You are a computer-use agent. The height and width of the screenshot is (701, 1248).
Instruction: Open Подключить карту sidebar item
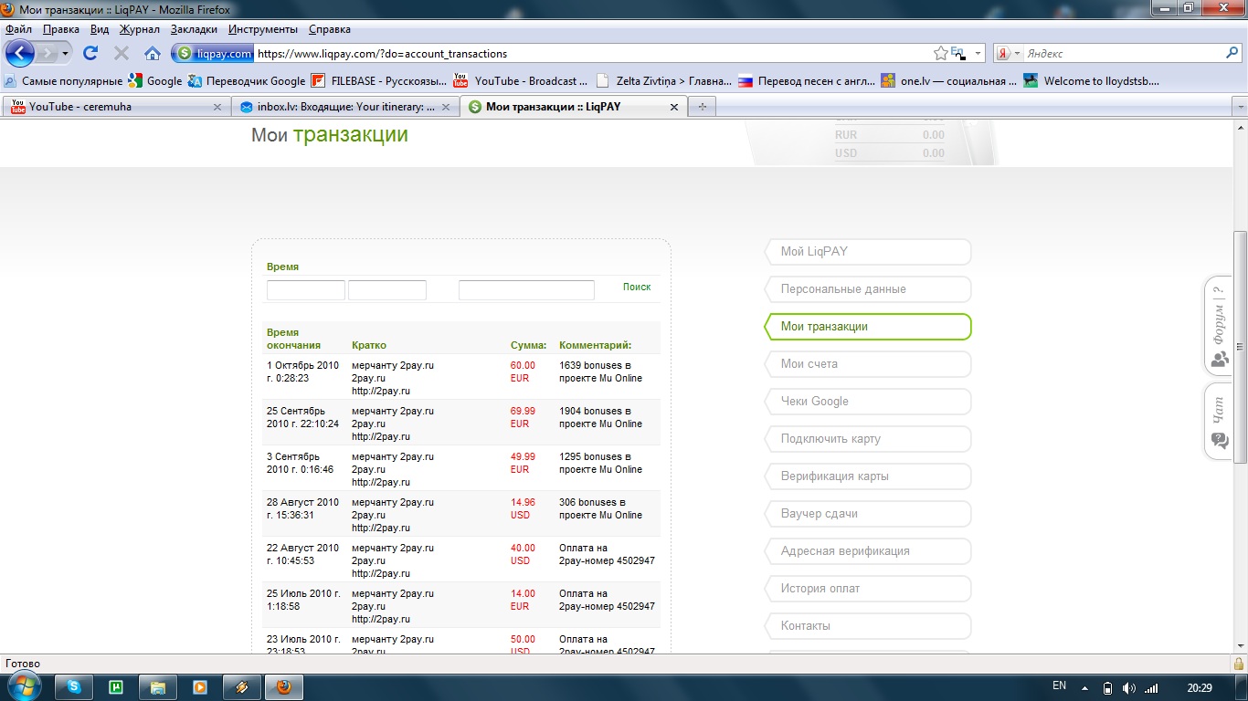click(x=868, y=439)
